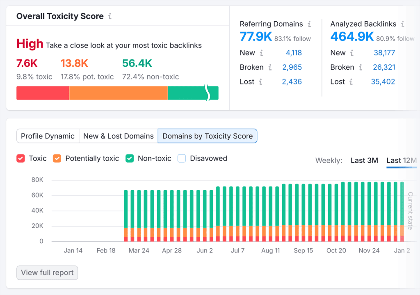Click info icon beside Analyzed Backlinks Lost
Screen dimensions: 420x295
pyautogui.click(x=351, y=82)
